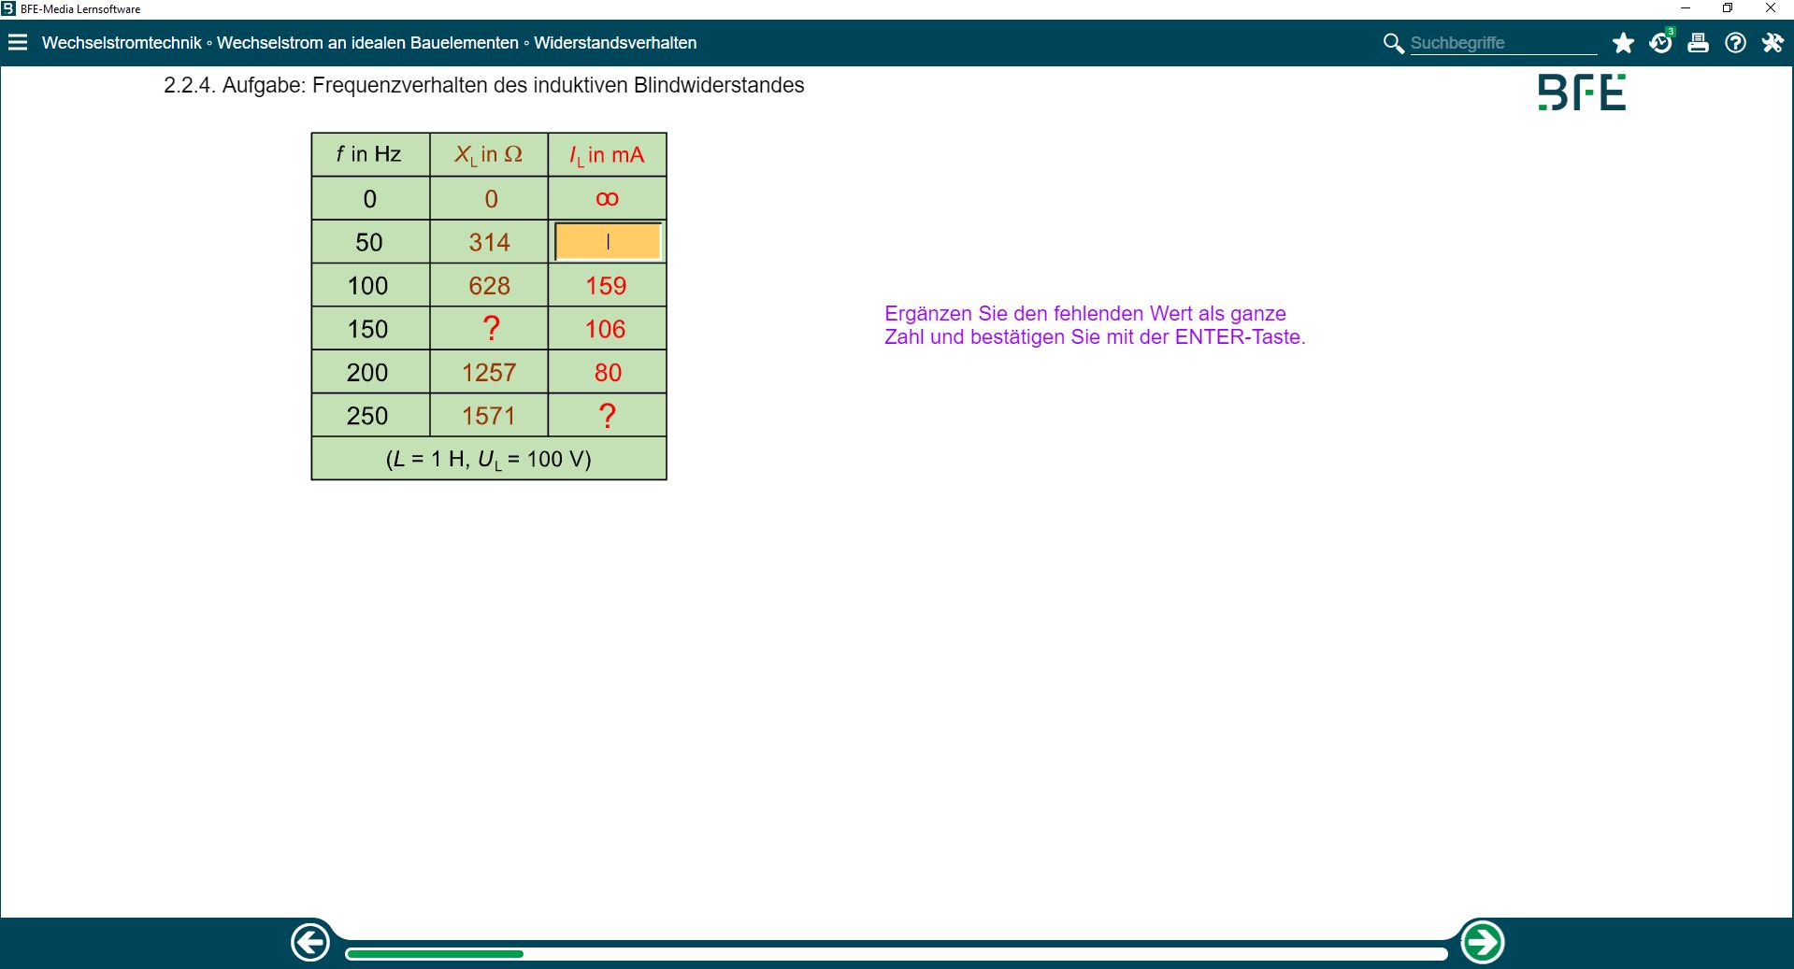Open Wechselstrom an idealen Bauelementen breadcrumb
1794x969 pixels.
pos(367,43)
